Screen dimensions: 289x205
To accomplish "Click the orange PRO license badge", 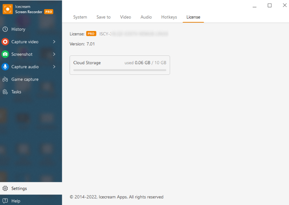I will (91, 34).
